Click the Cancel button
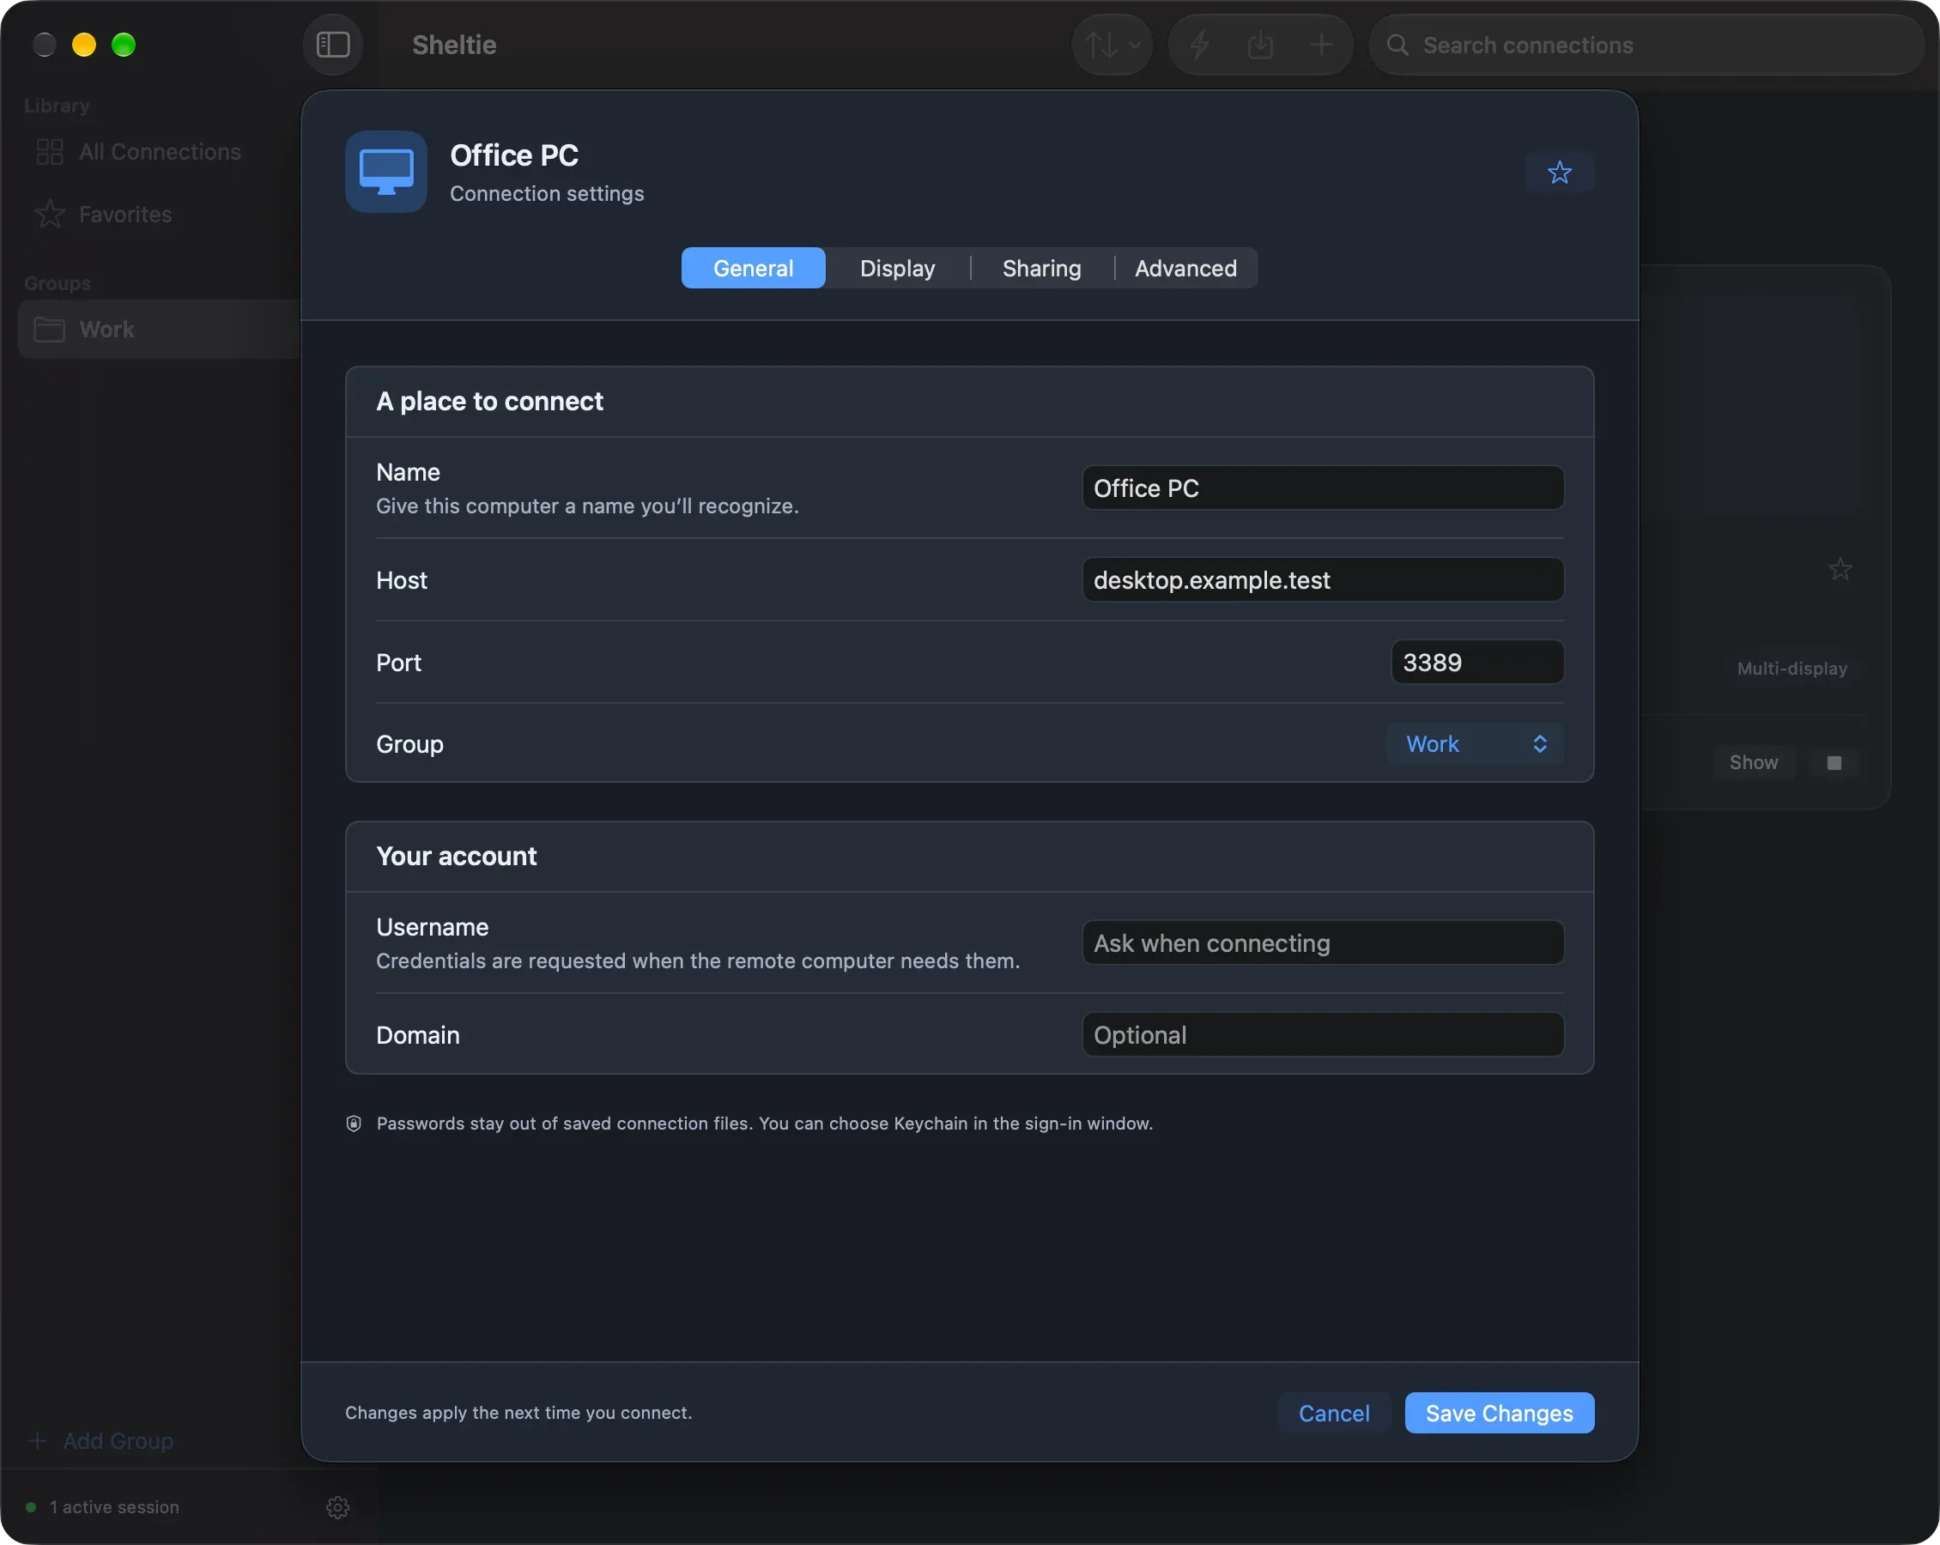This screenshot has height=1545, width=1940. 1333,1413
